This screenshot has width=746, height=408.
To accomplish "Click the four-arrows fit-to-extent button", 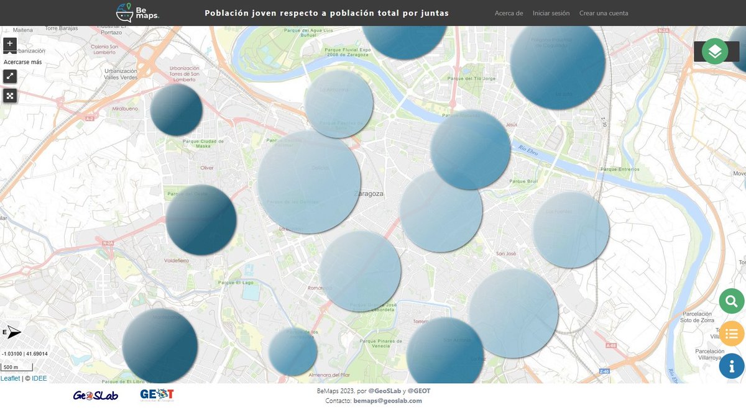I will (10, 96).
